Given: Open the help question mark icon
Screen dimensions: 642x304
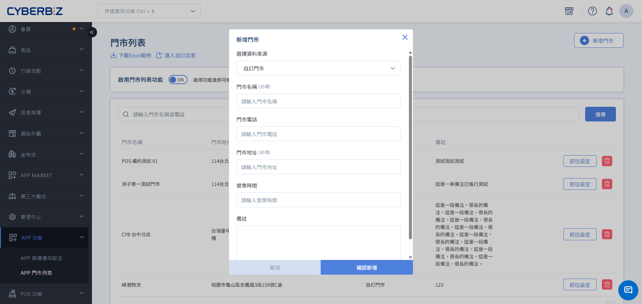Looking at the screenshot, I should 593,11.
